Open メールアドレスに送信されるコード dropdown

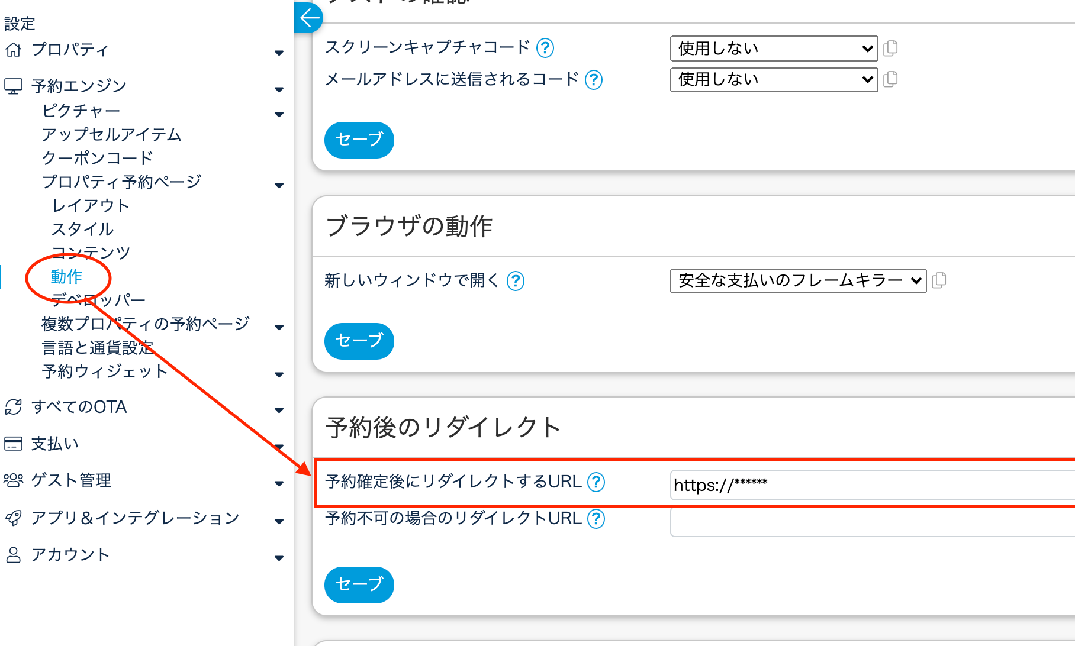pyautogui.click(x=773, y=79)
